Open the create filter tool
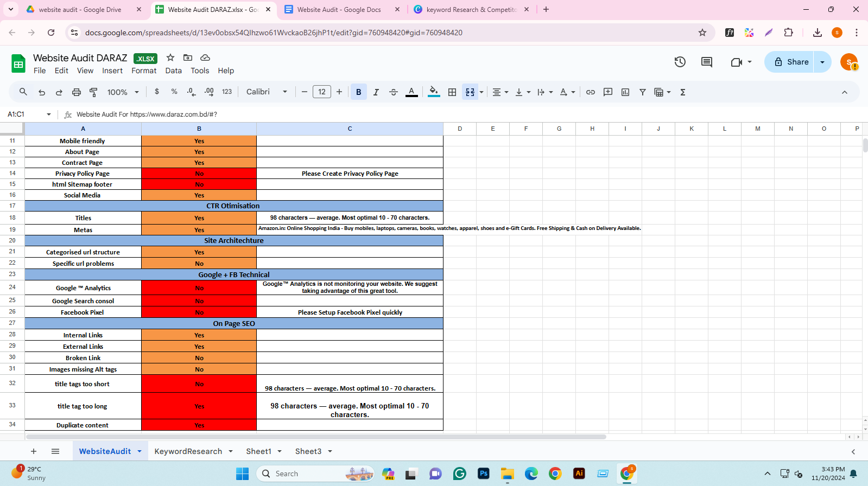868x486 pixels. (x=642, y=92)
